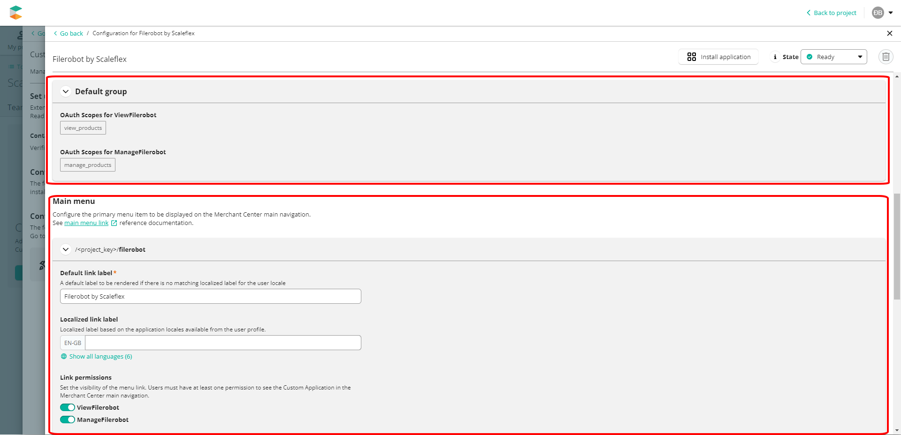Click the Main menu heading

tap(74, 201)
